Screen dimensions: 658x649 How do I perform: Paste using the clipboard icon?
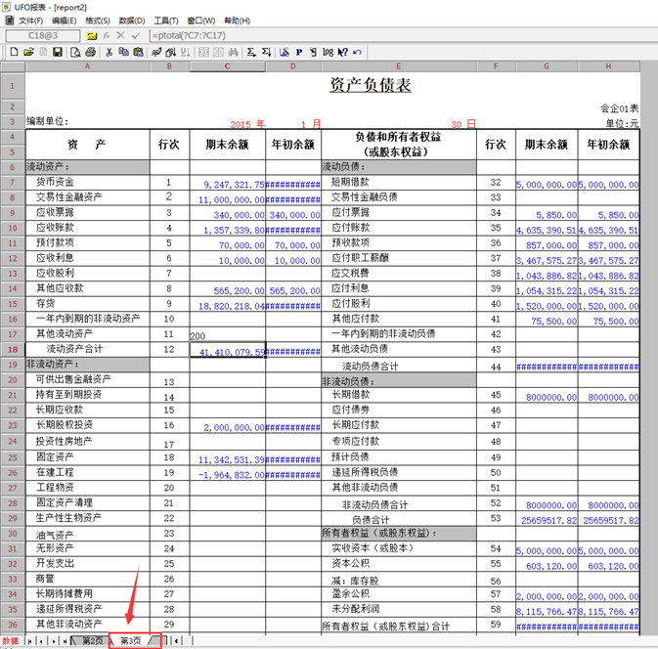pyautogui.click(x=138, y=52)
